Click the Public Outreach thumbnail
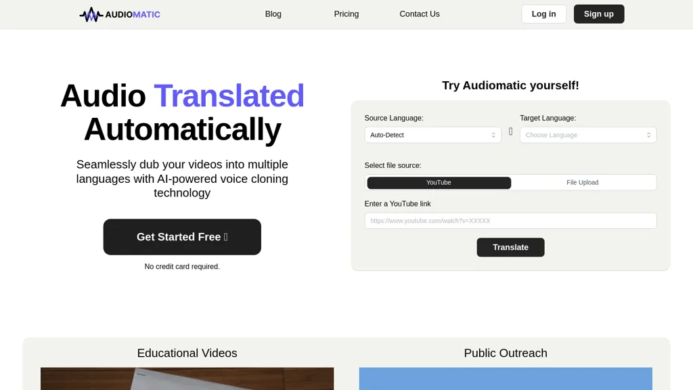 506,378
